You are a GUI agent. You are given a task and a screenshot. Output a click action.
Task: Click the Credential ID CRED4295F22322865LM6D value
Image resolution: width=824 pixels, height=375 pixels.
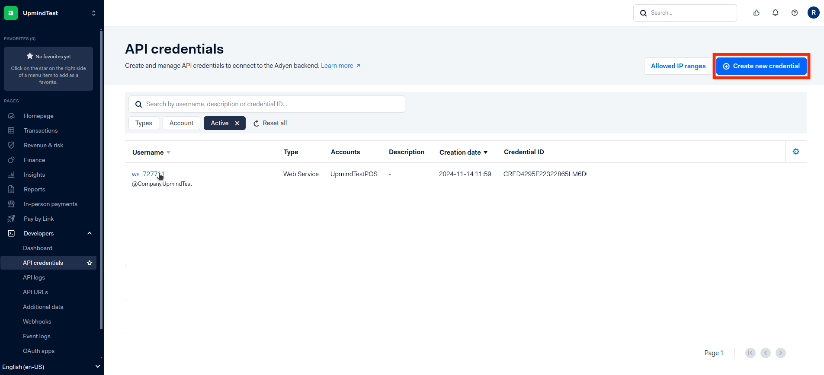pos(545,174)
